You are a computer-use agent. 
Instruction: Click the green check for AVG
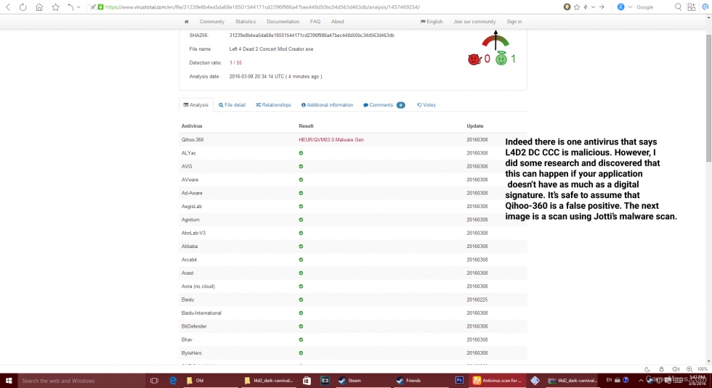pyautogui.click(x=301, y=166)
